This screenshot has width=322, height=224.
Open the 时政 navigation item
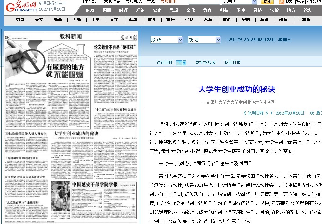pos(90,10)
